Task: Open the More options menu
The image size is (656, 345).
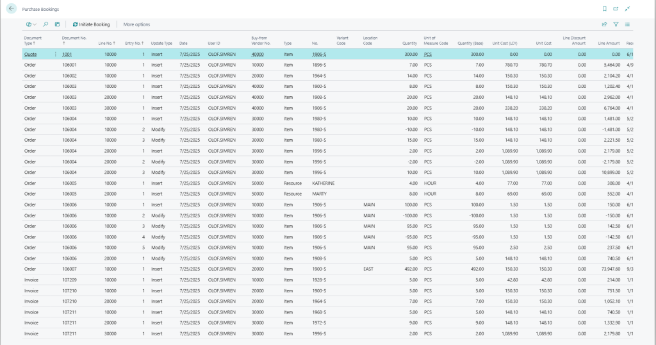Action: [136, 24]
